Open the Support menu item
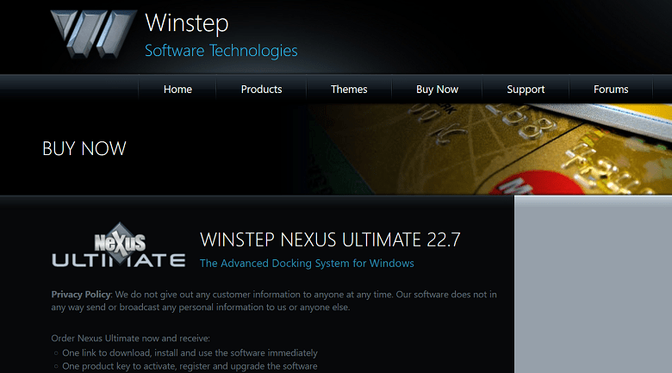This screenshot has height=373, width=672. click(x=526, y=90)
